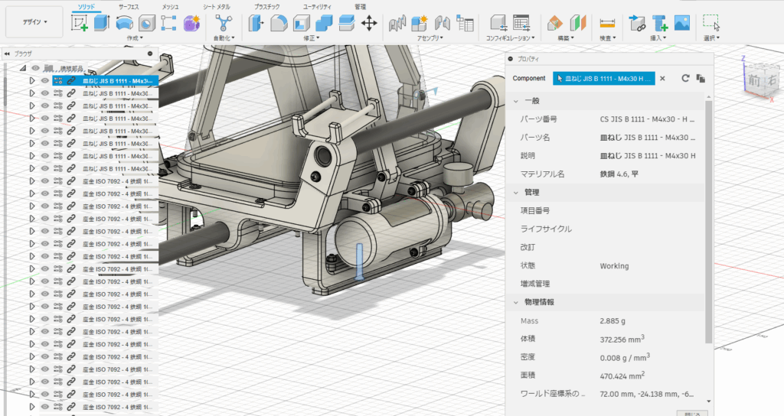Open the 作成 dropdown menu

135,38
